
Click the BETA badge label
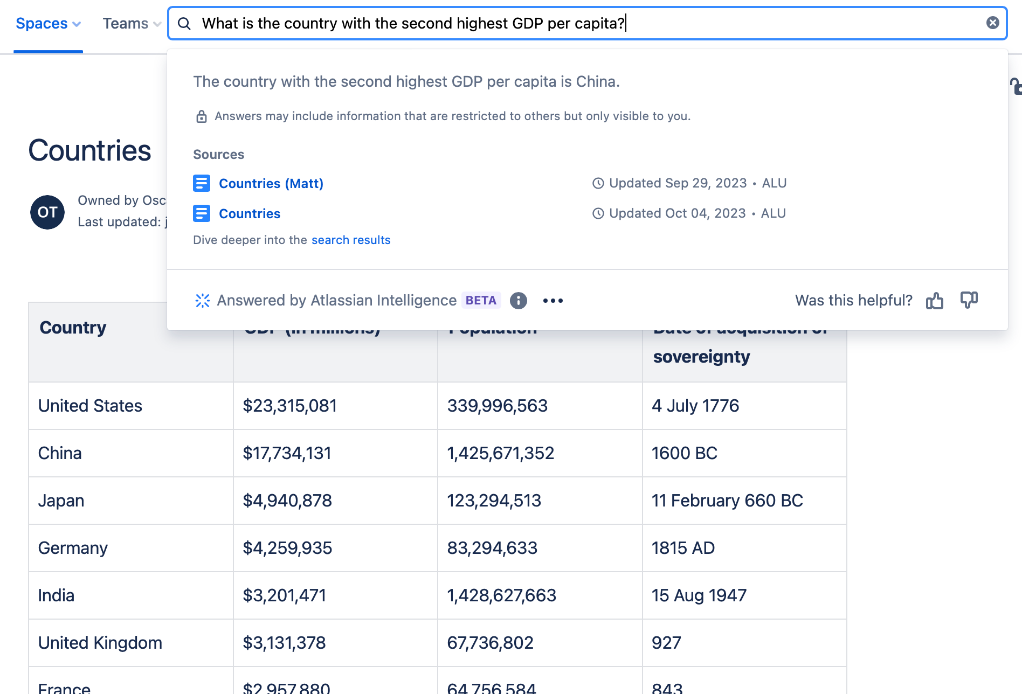[x=481, y=301]
